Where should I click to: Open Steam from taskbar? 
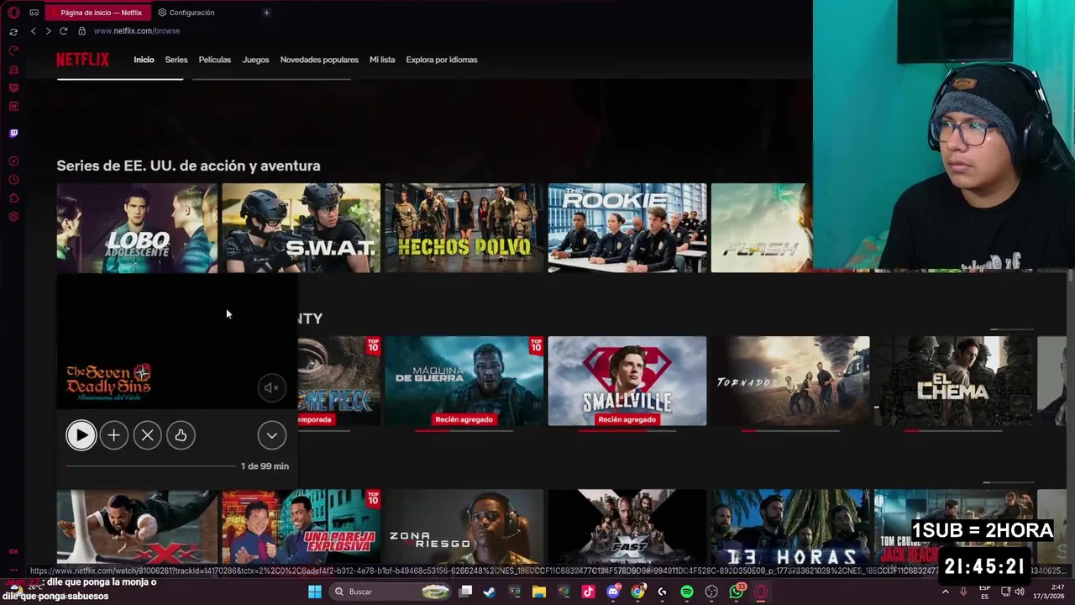[x=490, y=592]
